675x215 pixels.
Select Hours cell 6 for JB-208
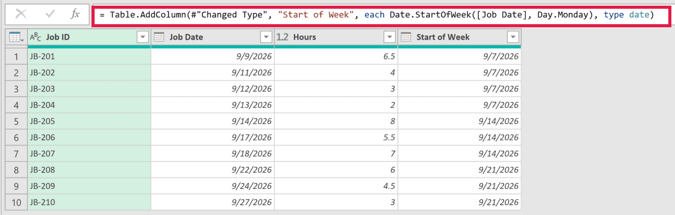tap(336, 170)
